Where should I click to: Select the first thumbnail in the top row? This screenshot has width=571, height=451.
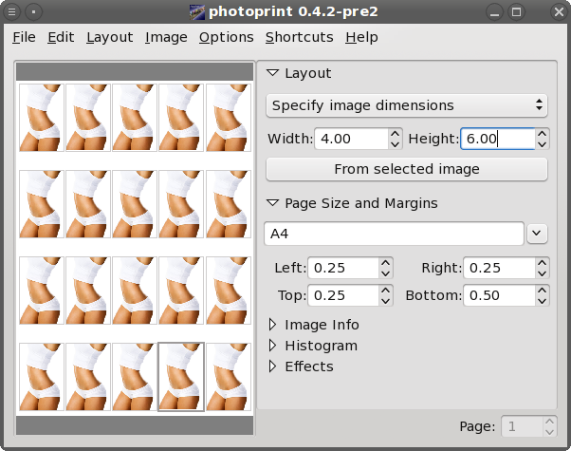pyautogui.click(x=41, y=118)
